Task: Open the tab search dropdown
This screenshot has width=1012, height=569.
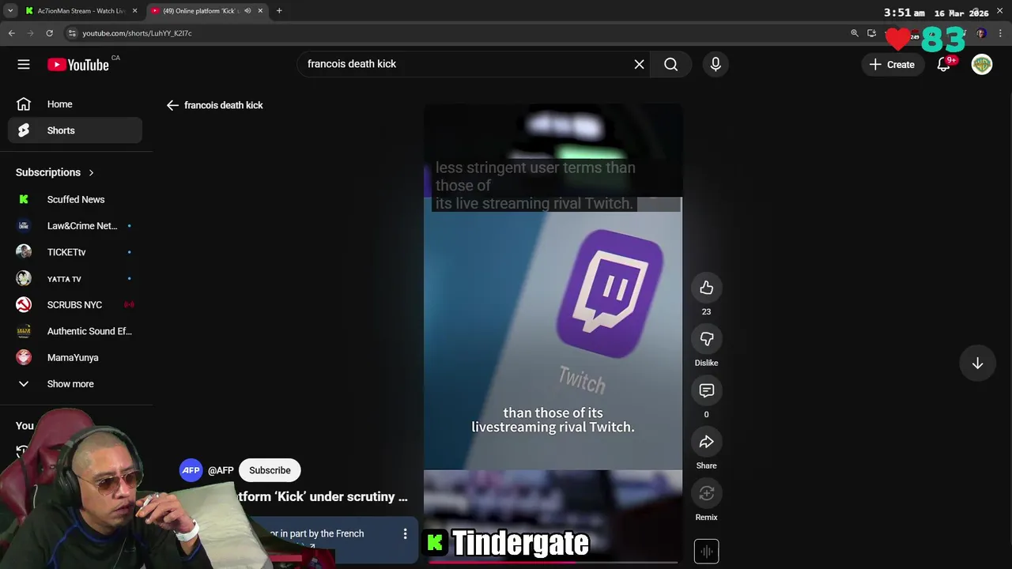Action: (x=10, y=11)
